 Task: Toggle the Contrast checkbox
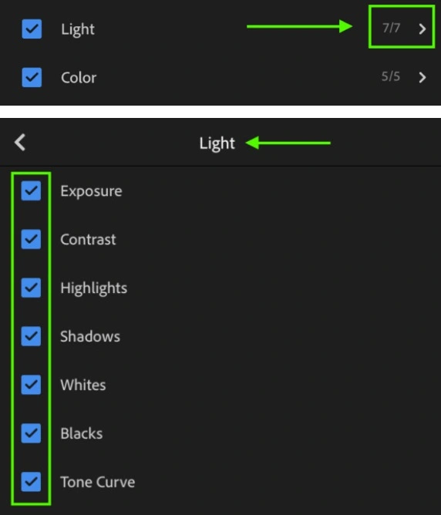point(31,239)
